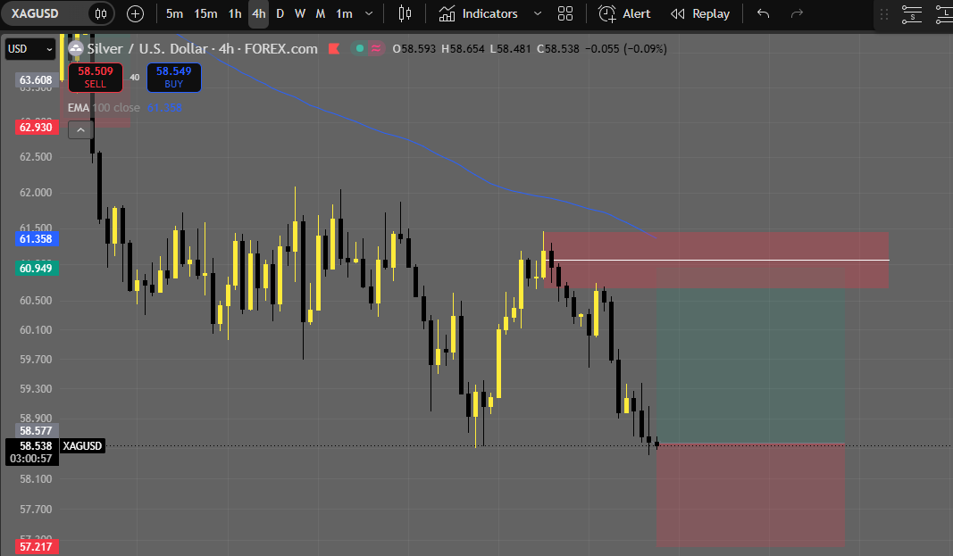Image resolution: width=953 pixels, height=556 pixels.
Task: Expand the arrow next to Indicators
Action: 538,13
